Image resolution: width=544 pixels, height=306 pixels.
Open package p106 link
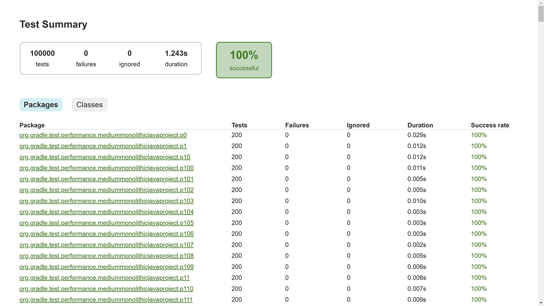[x=106, y=234]
